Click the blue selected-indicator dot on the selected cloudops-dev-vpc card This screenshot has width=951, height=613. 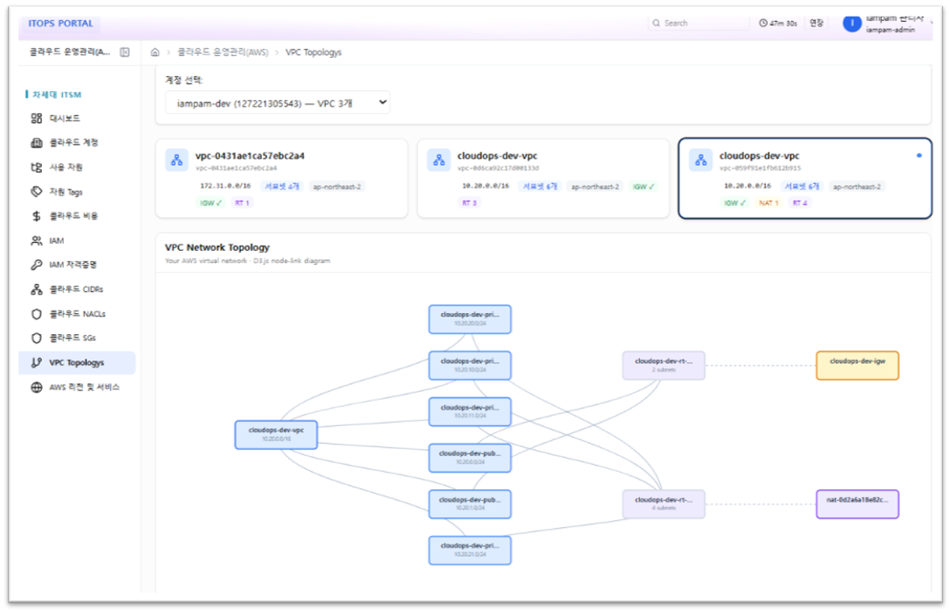click(919, 155)
